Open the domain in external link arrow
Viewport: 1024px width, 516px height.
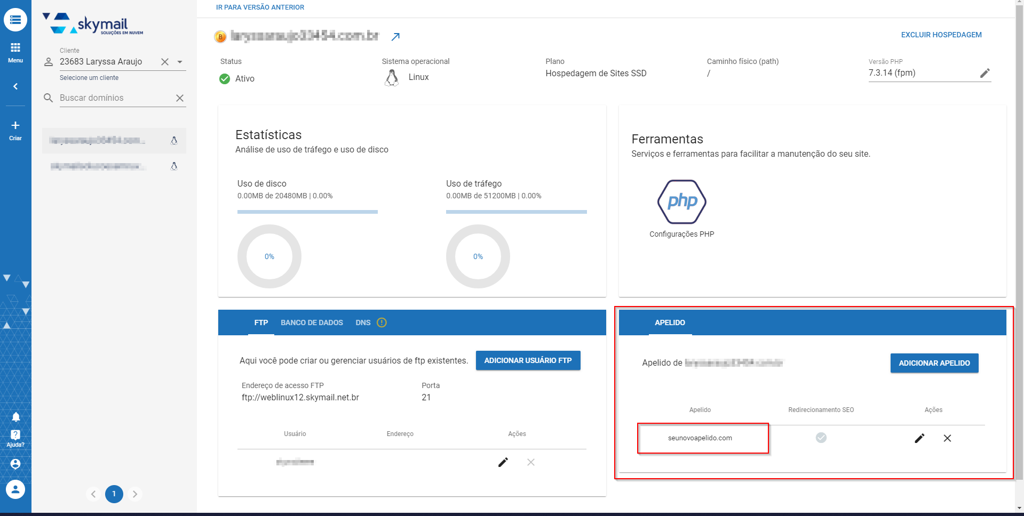[x=395, y=37]
